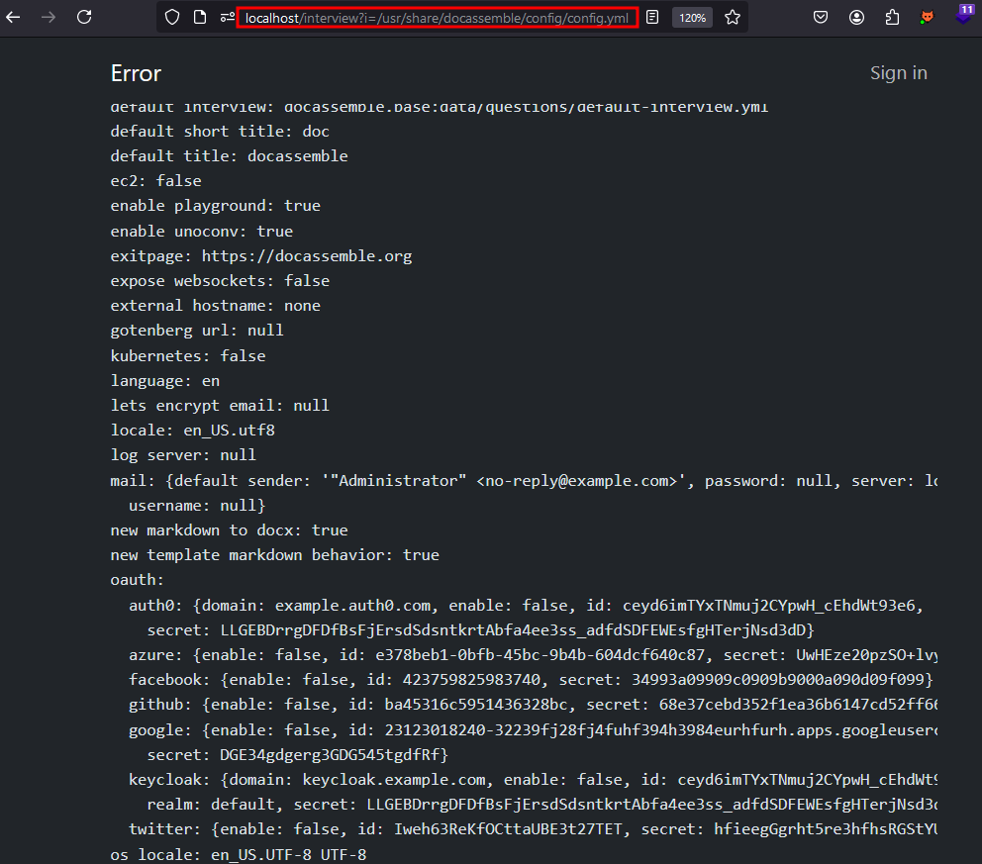The image size is (982, 864).
Task: Click the 'ec2: false' line
Action: coord(156,181)
